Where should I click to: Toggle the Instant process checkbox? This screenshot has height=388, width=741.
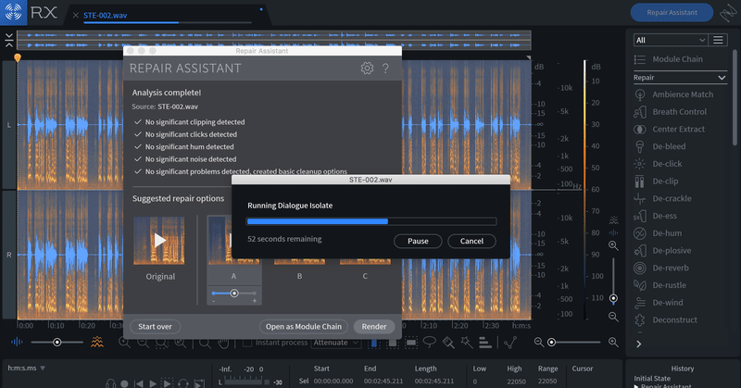pyautogui.click(x=247, y=343)
